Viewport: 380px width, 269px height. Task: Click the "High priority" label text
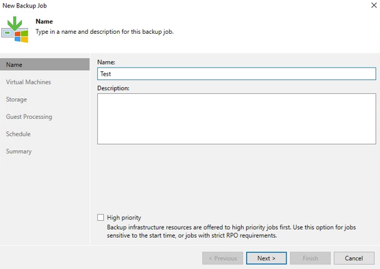point(124,218)
